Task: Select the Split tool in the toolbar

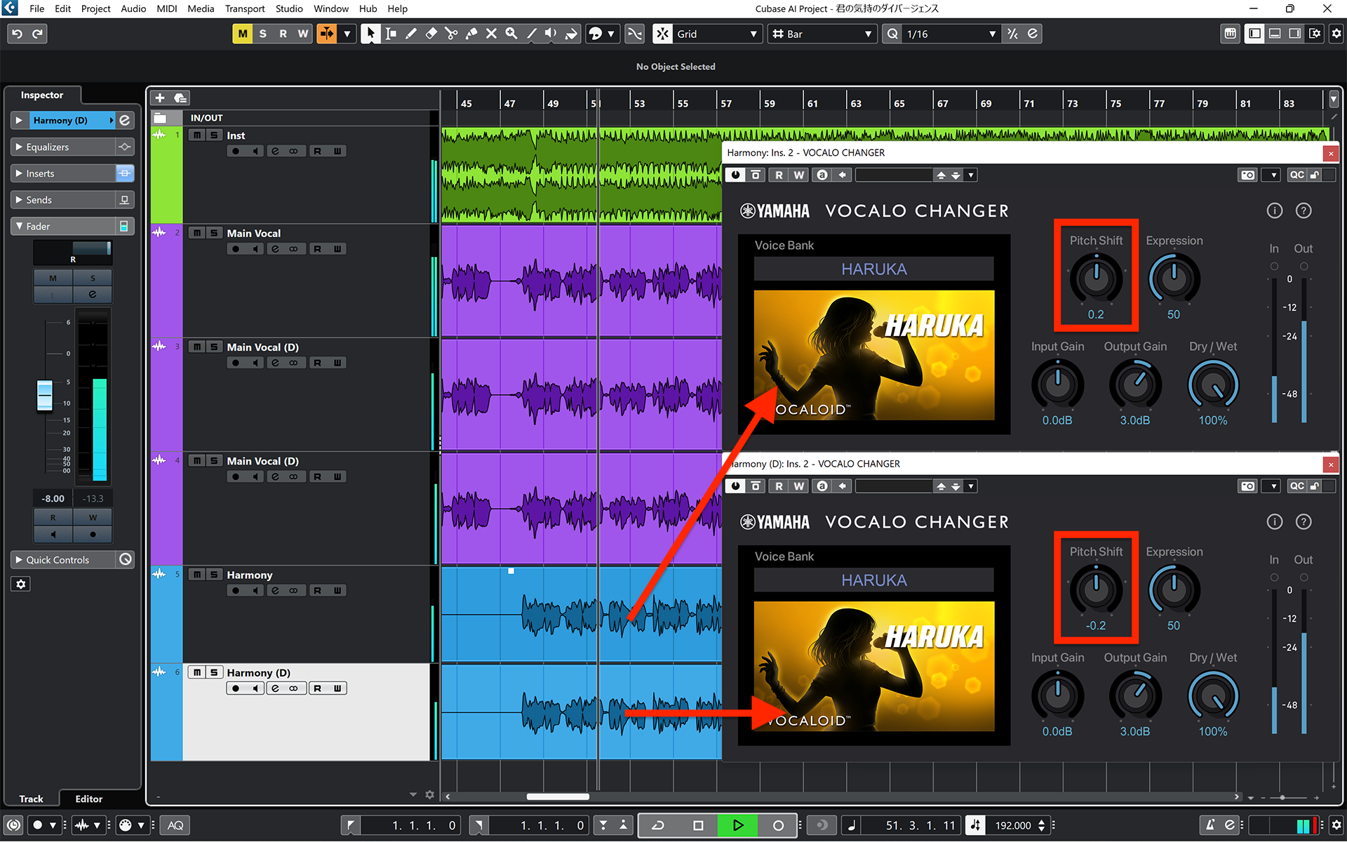Action: (x=451, y=33)
